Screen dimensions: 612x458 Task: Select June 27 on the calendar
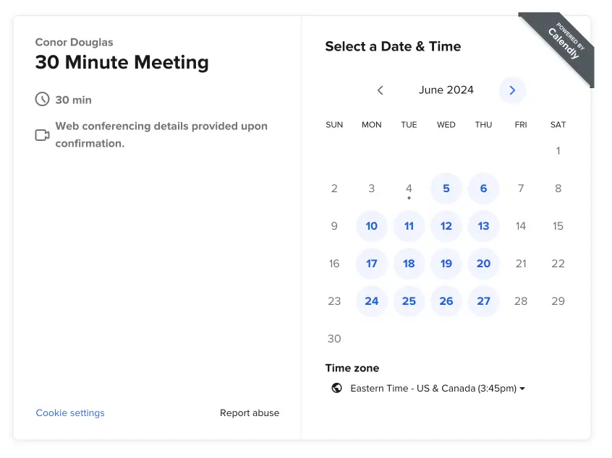pyautogui.click(x=483, y=301)
